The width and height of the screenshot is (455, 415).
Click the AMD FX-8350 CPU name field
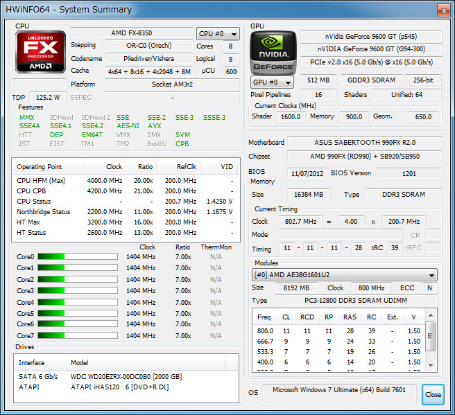click(x=132, y=33)
